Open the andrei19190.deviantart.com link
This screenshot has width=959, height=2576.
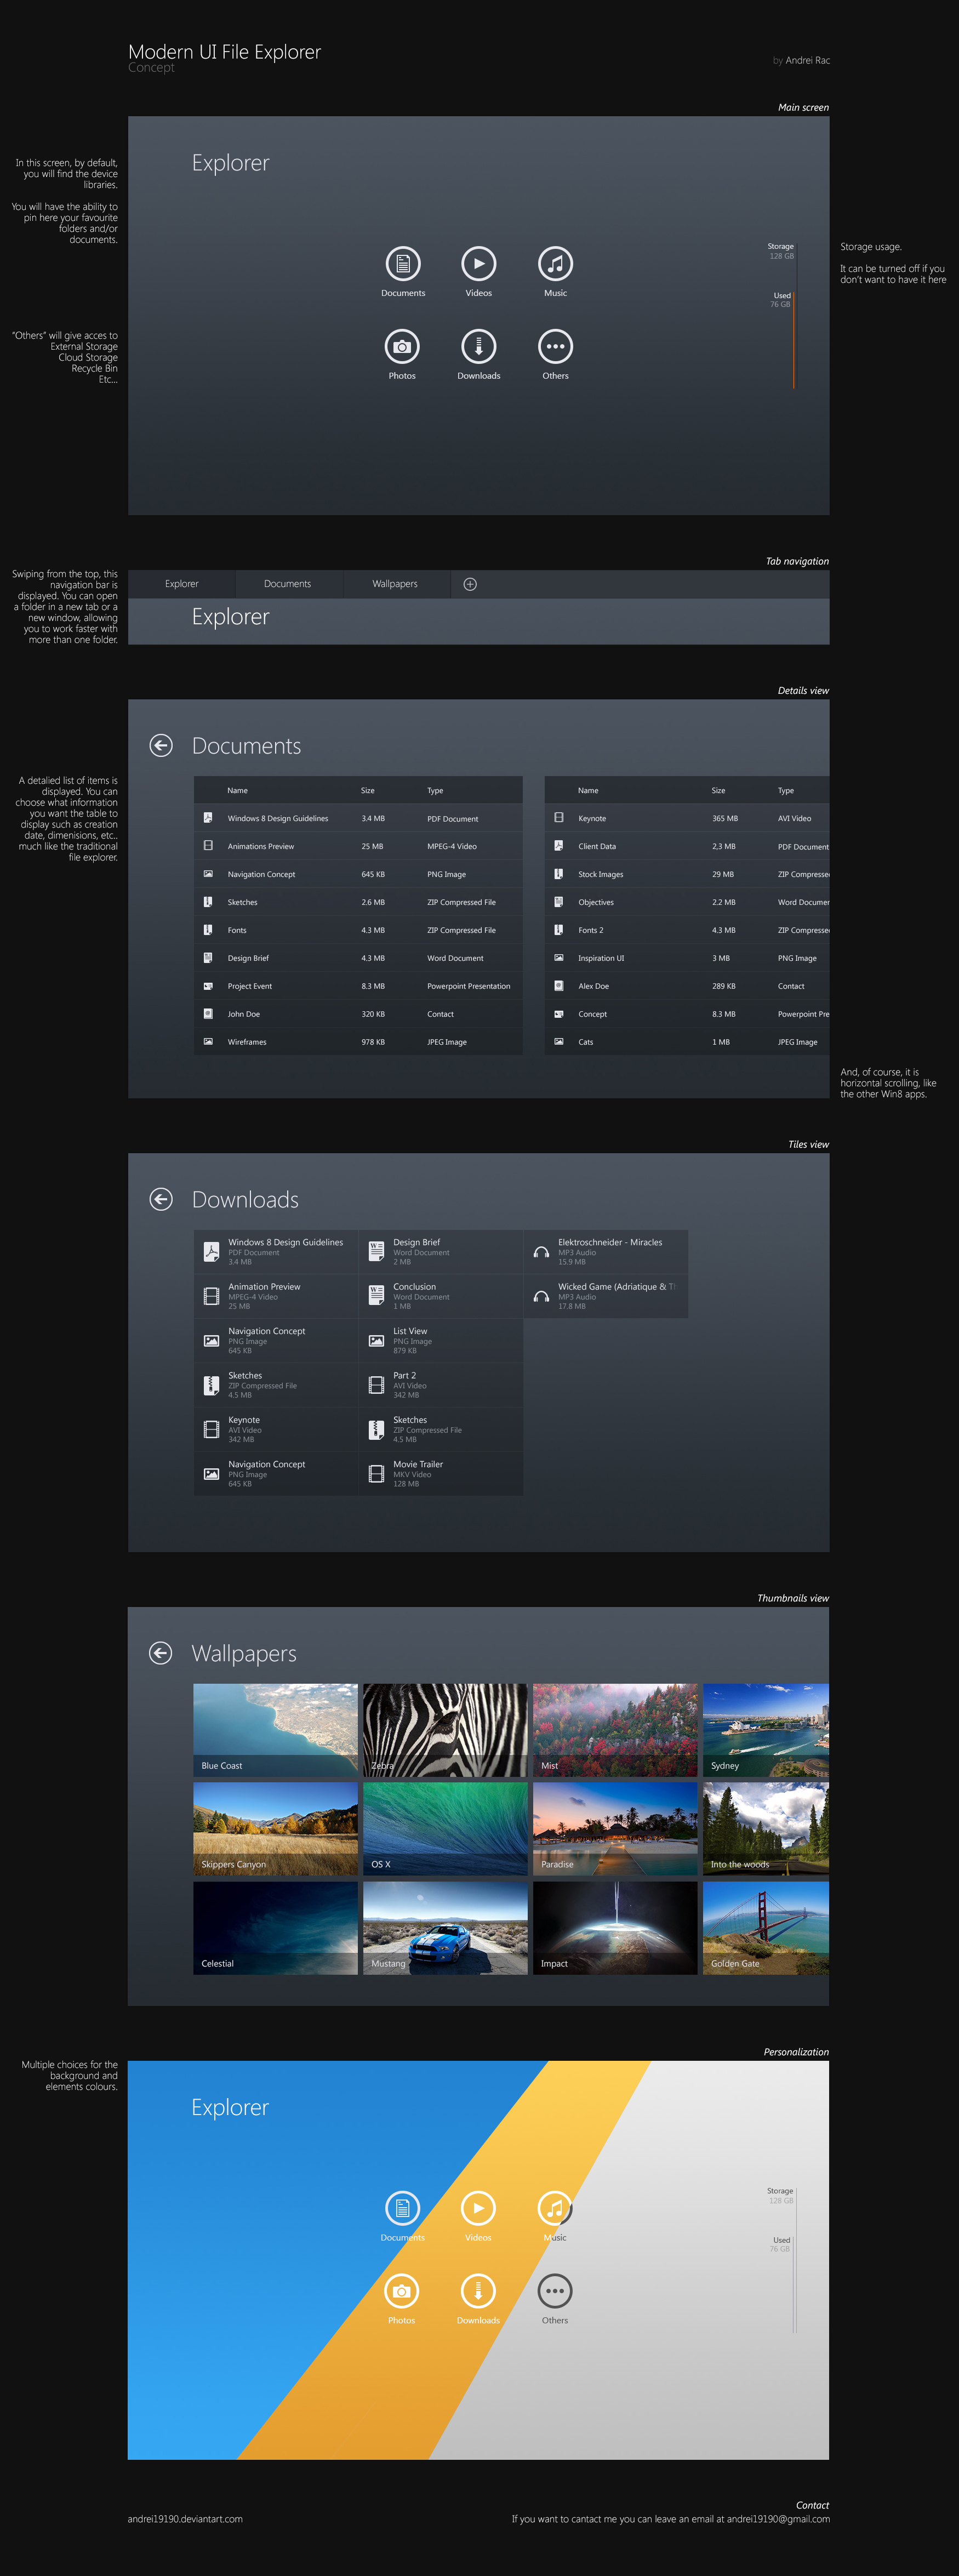pos(187,2519)
